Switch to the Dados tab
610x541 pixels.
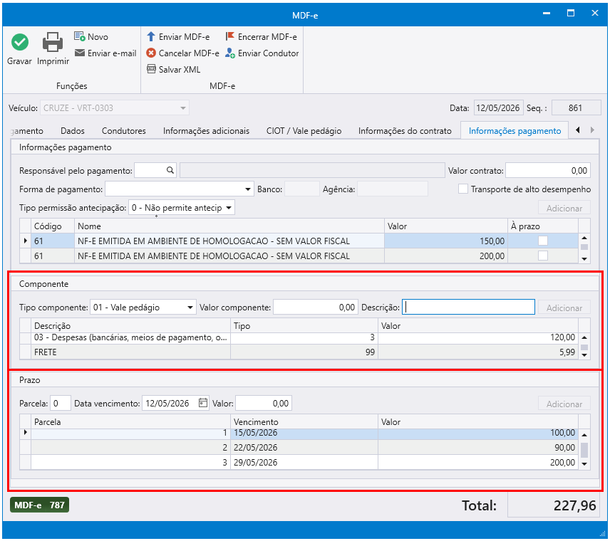click(73, 131)
